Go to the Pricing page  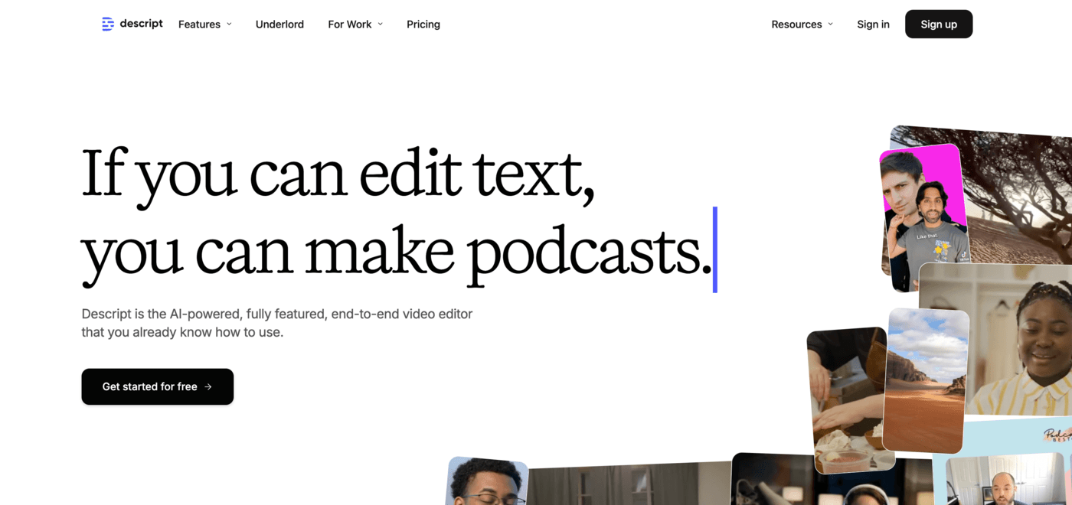click(x=423, y=24)
